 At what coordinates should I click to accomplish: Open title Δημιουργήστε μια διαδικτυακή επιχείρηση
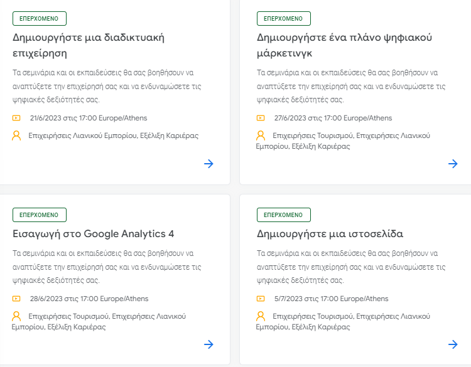coord(89,45)
